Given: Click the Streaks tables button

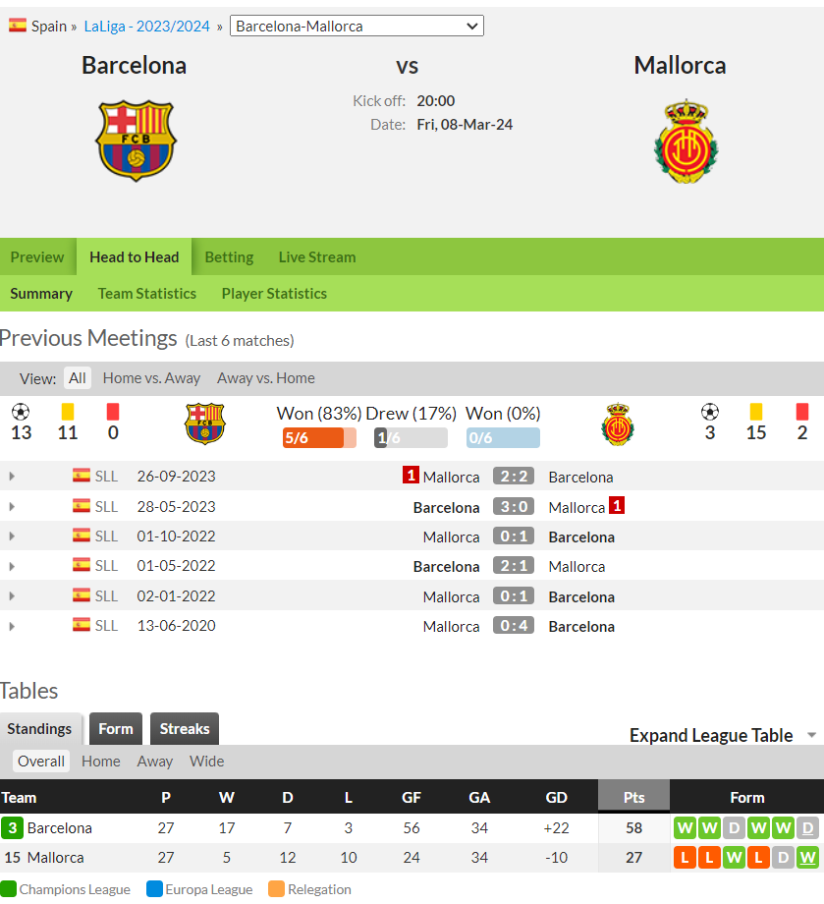Looking at the screenshot, I should [185, 729].
